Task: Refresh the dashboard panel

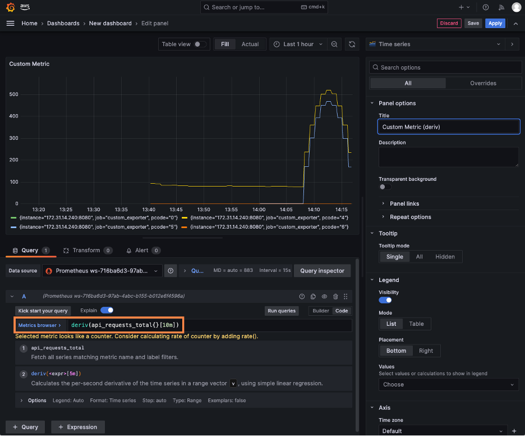Action: (352, 44)
